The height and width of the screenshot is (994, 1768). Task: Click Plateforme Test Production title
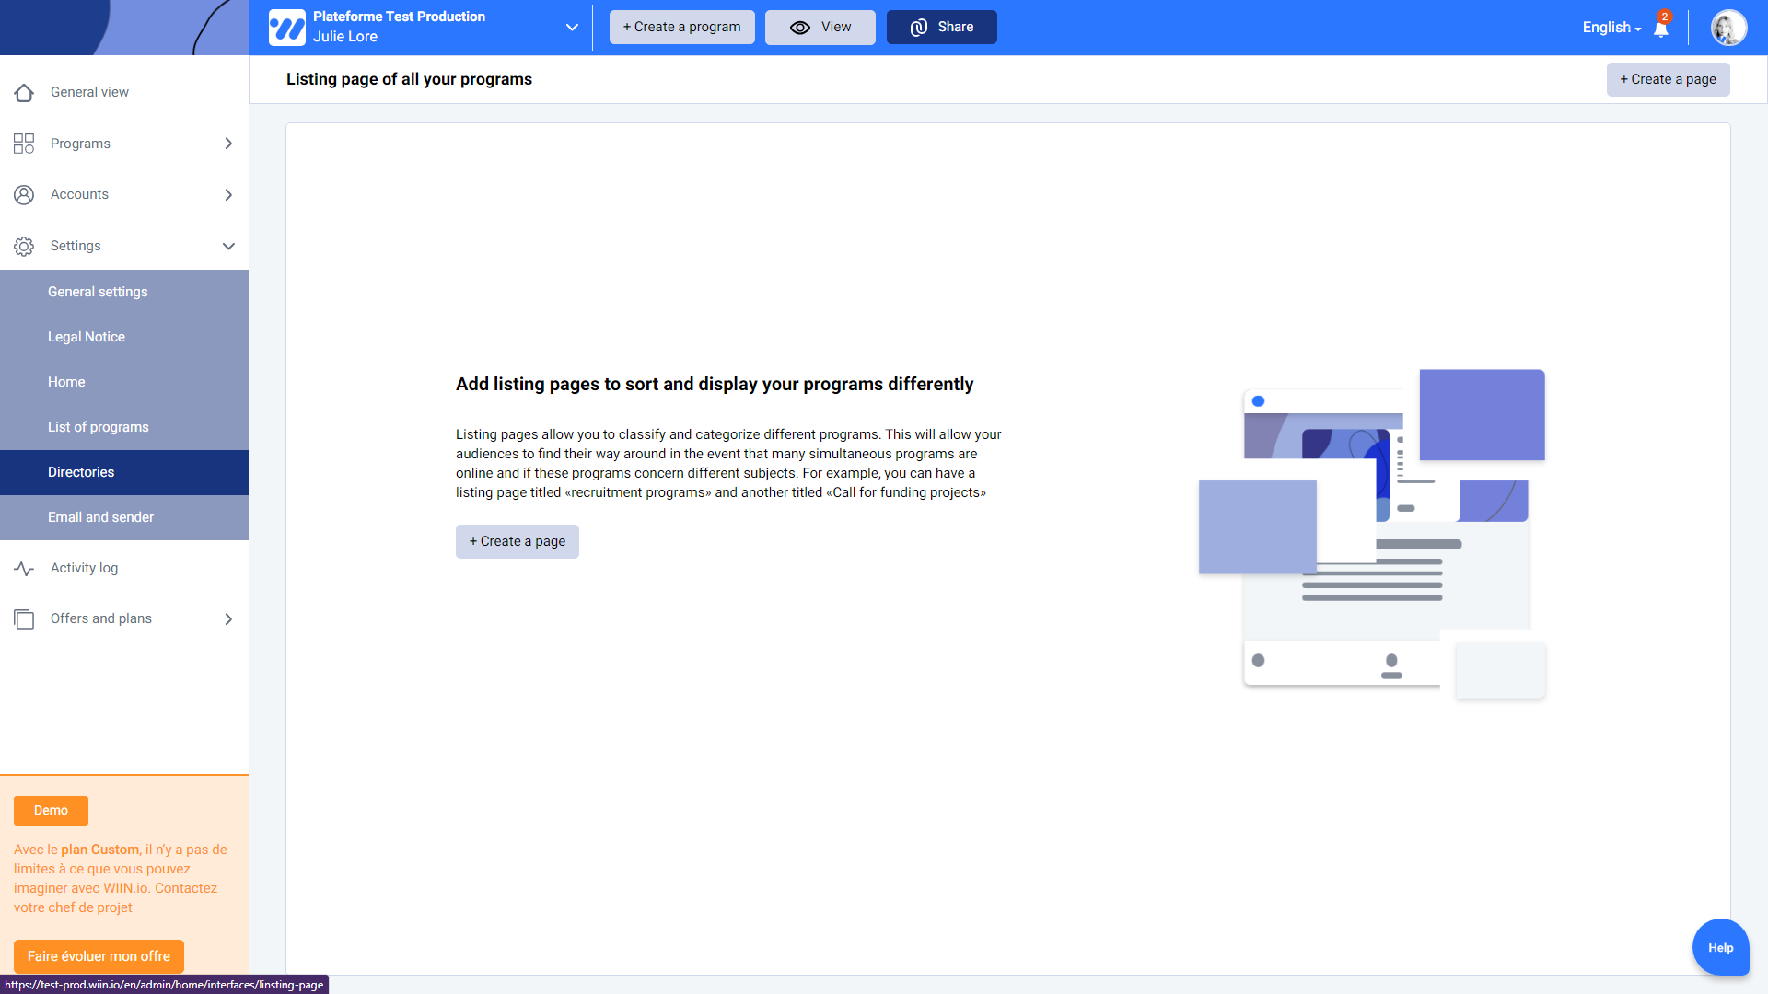(399, 17)
